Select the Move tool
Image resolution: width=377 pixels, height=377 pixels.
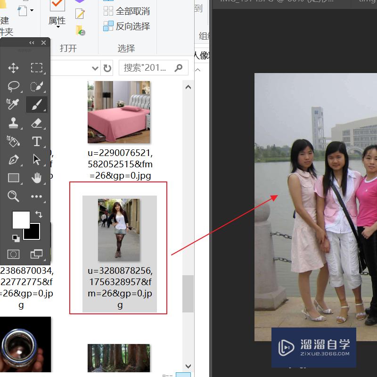click(x=13, y=67)
